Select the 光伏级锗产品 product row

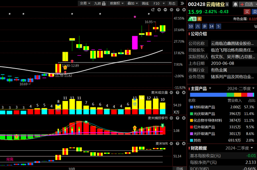point(222,114)
